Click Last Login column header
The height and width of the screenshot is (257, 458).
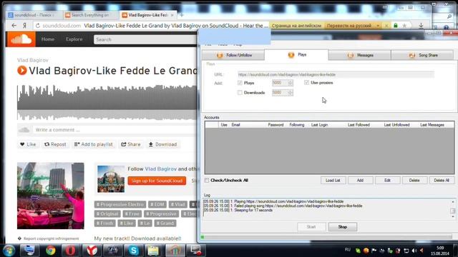point(319,125)
